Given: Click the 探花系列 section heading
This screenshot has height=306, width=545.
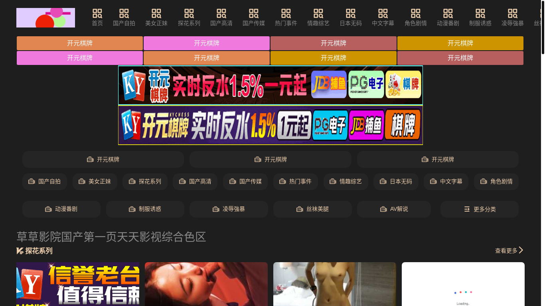Looking at the screenshot, I should (x=39, y=251).
